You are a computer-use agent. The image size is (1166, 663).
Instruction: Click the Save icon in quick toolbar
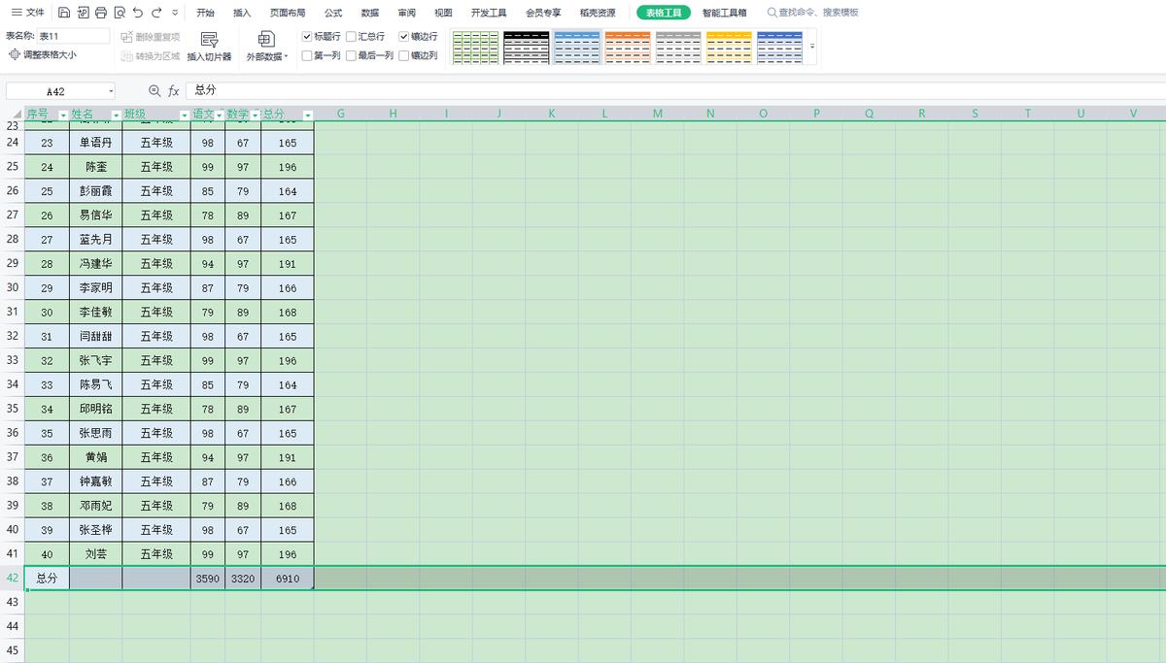[x=64, y=13]
